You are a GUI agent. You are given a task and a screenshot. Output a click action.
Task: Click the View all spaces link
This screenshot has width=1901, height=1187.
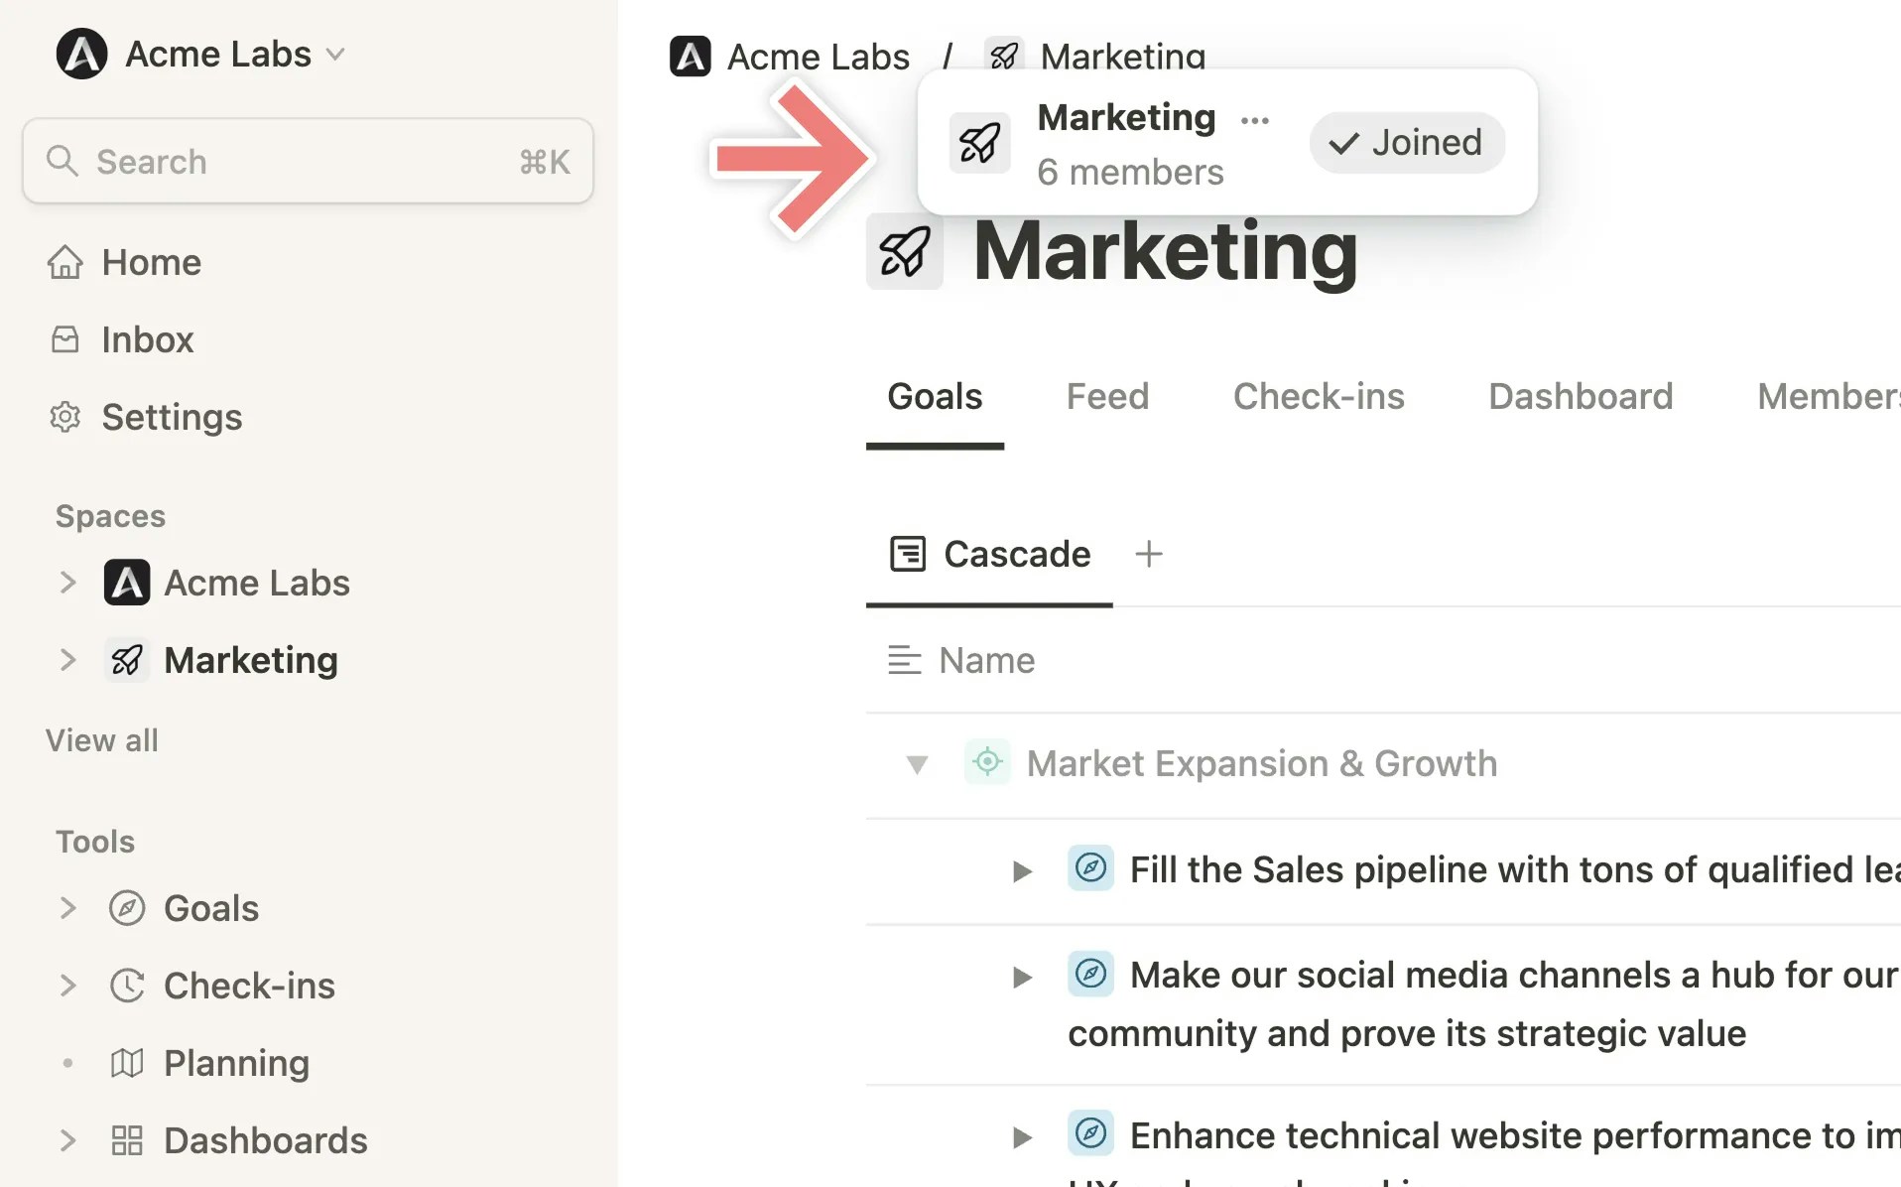(x=102, y=741)
